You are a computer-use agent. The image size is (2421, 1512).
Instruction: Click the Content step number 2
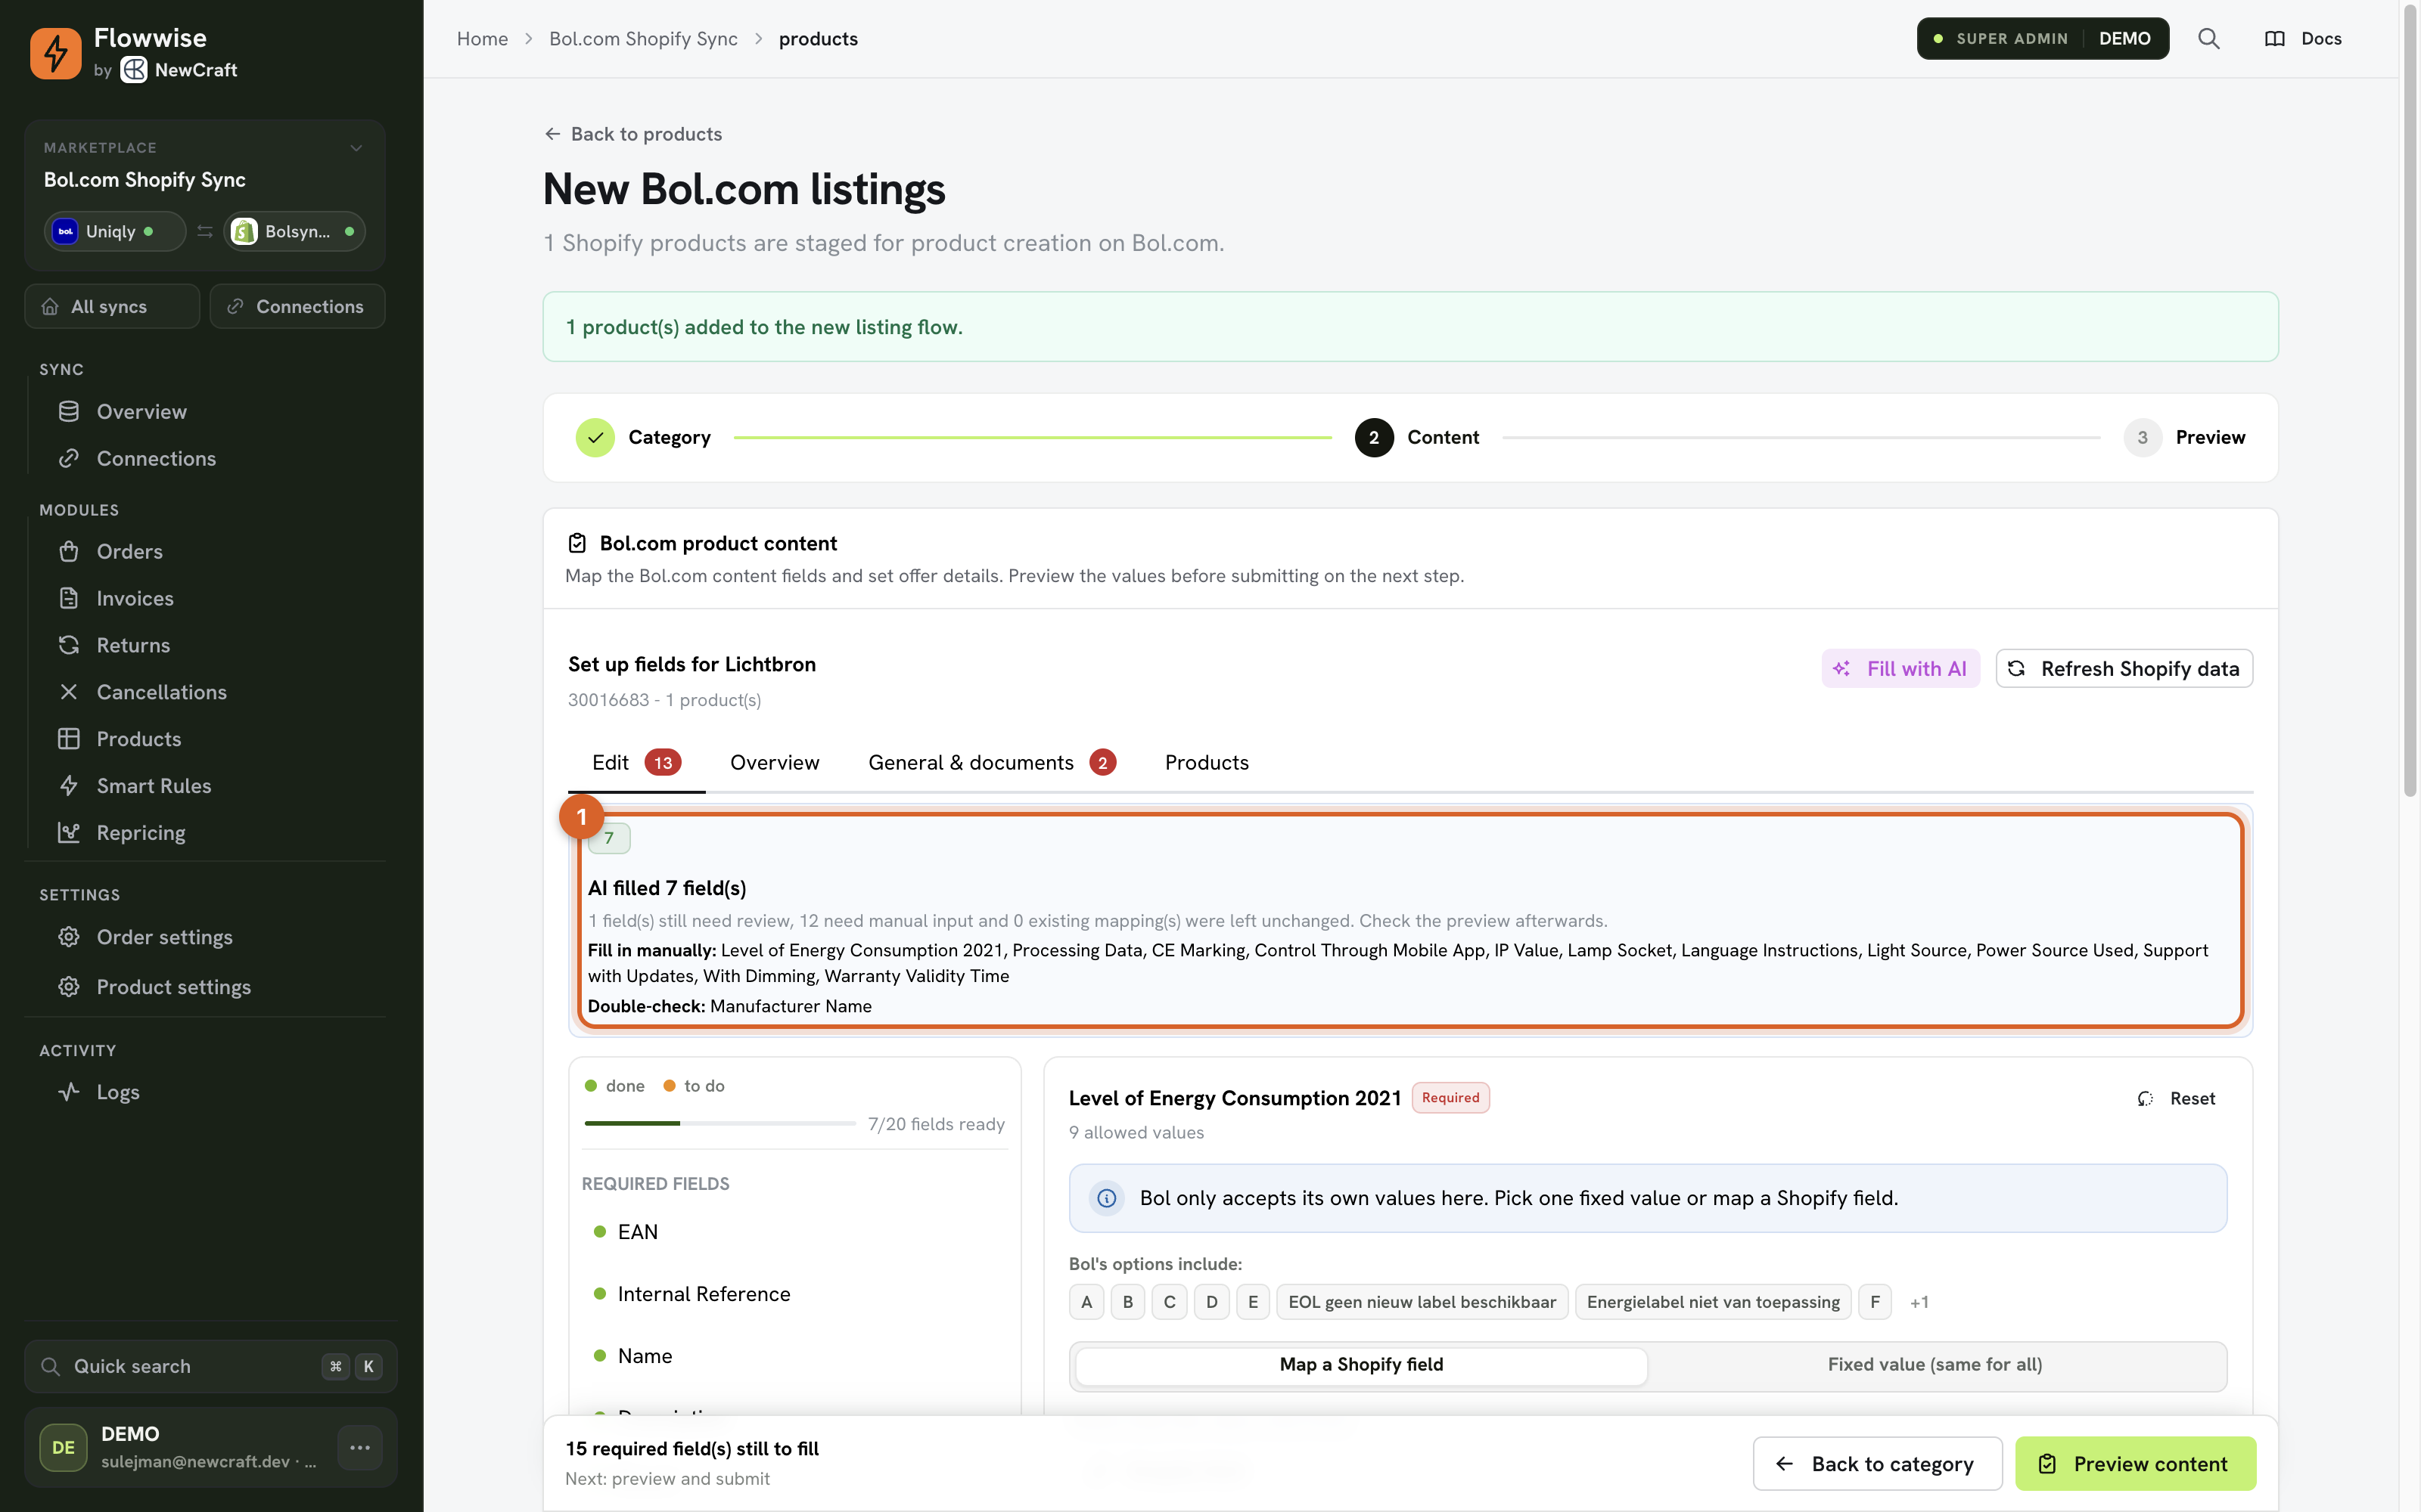(x=1374, y=437)
